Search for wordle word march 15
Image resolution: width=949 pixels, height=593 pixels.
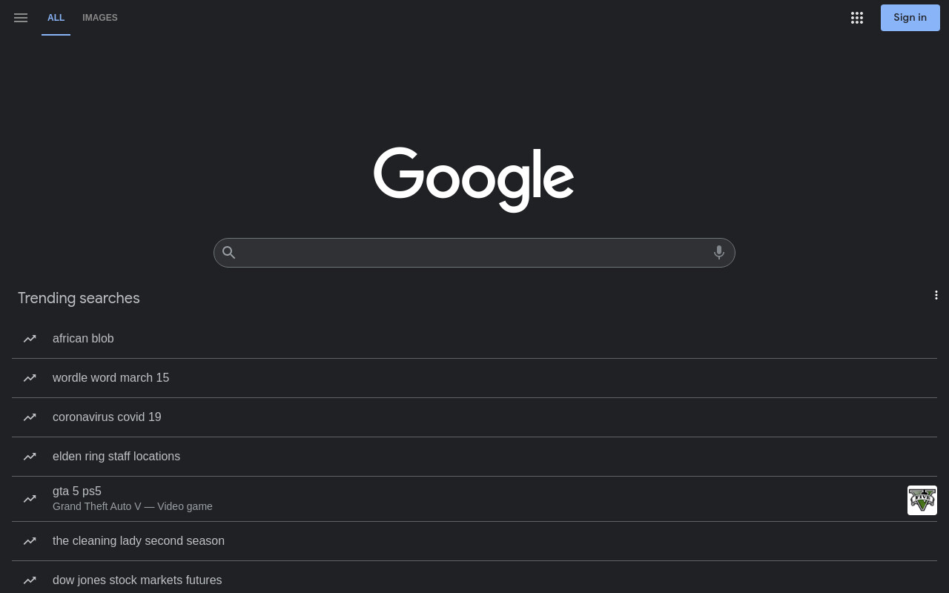click(474, 378)
